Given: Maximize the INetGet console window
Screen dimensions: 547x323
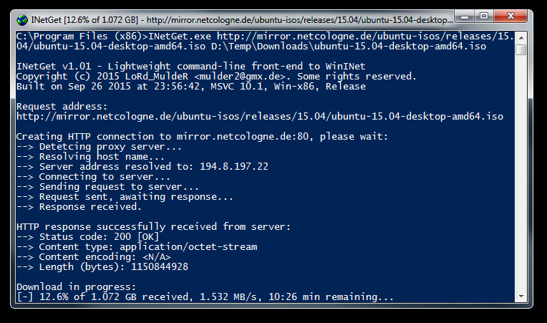Looking at the screenshot, I should [x=484, y=16].
